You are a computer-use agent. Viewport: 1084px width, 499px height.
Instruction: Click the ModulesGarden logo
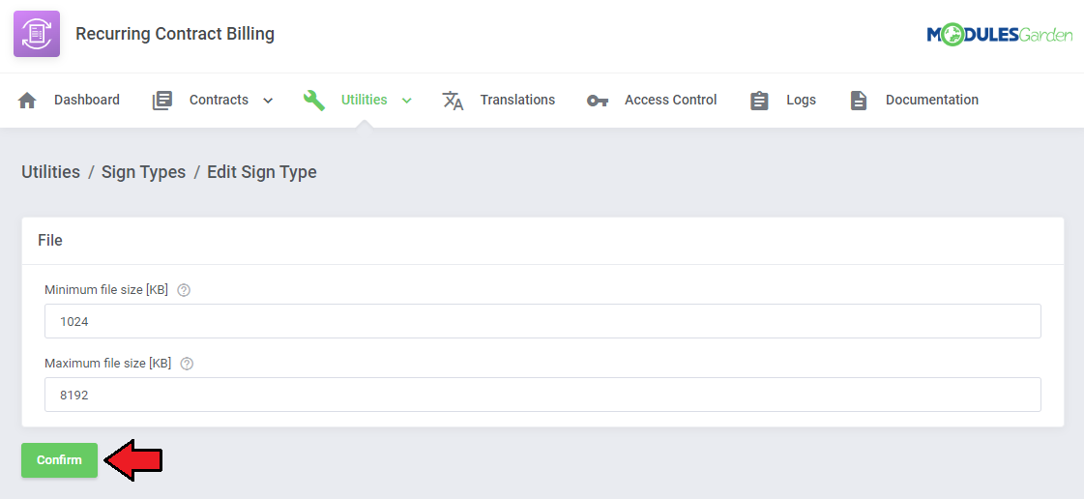click(x=999, y=35)
